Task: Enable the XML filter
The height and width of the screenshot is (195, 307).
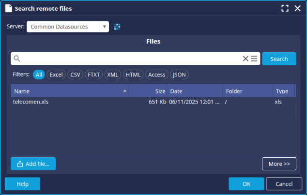Action: pos(113,75)
